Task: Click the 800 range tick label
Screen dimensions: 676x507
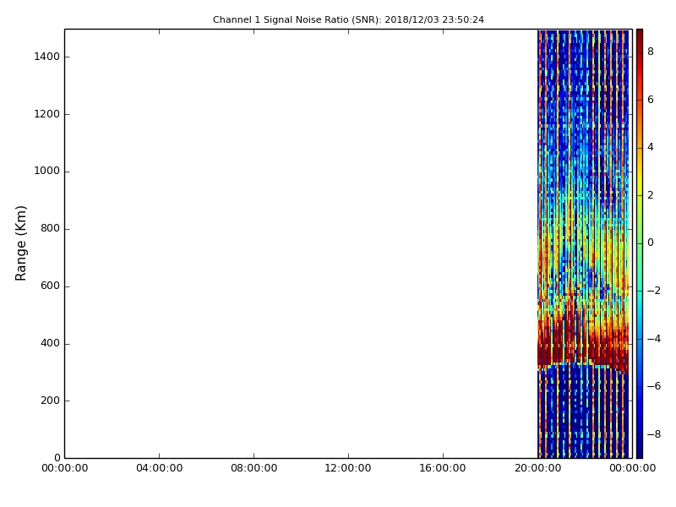Action: (50, 228)
